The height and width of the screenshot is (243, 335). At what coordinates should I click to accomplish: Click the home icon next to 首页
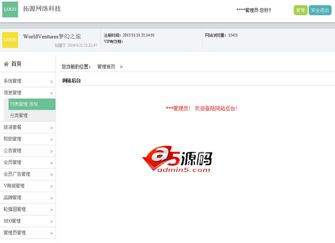(x=6, y=64)
